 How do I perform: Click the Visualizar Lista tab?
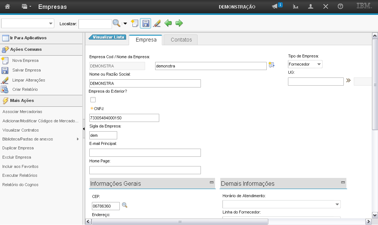coord(108,37)
